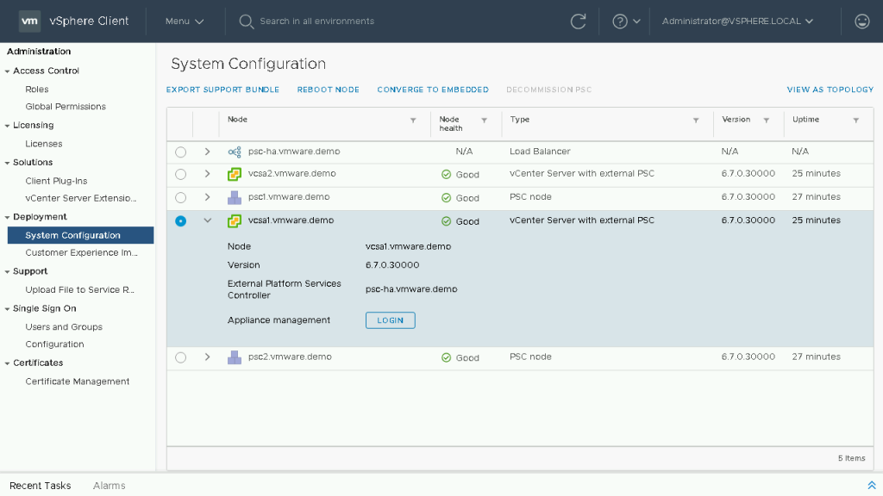Collapse the vcsa1.vmware.demo row details

pos(207,220)
